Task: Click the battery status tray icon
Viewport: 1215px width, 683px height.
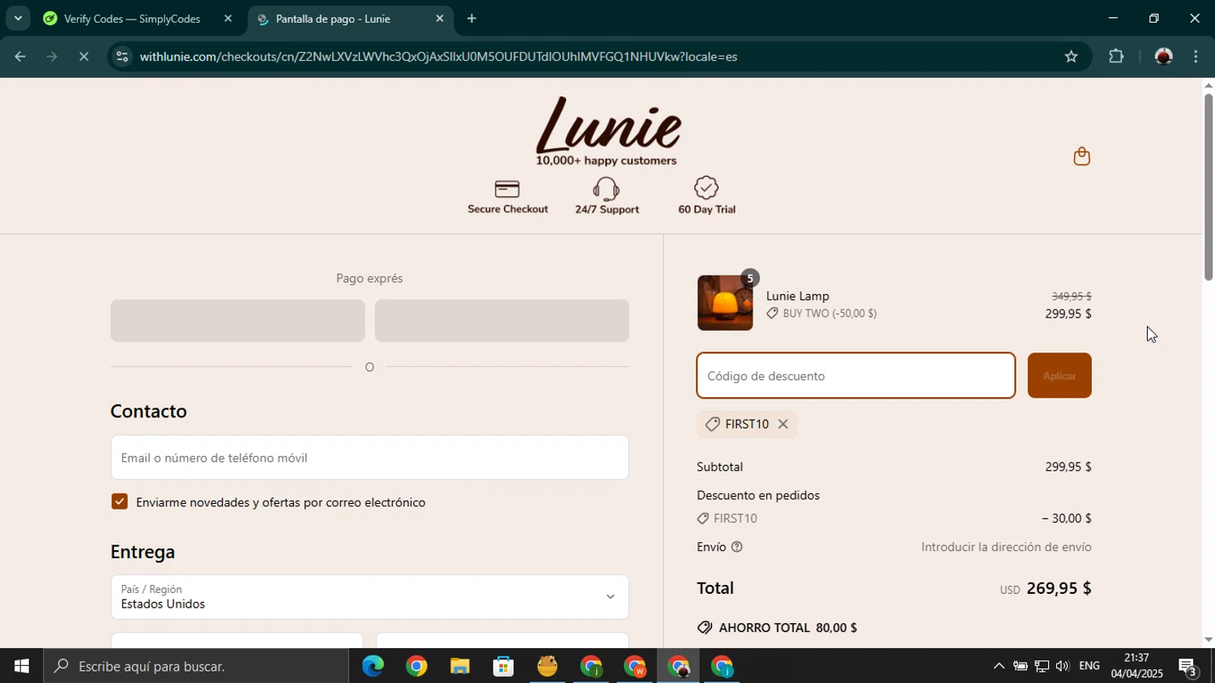Action: coord(1021,666)
